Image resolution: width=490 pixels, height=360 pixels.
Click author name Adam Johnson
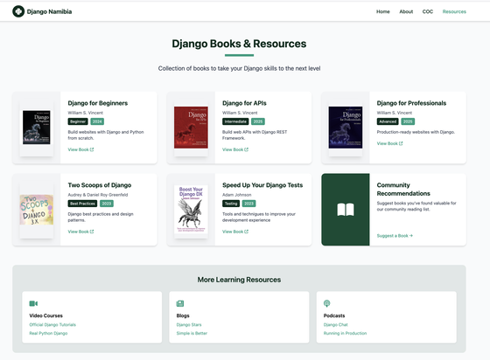(236, 195)
